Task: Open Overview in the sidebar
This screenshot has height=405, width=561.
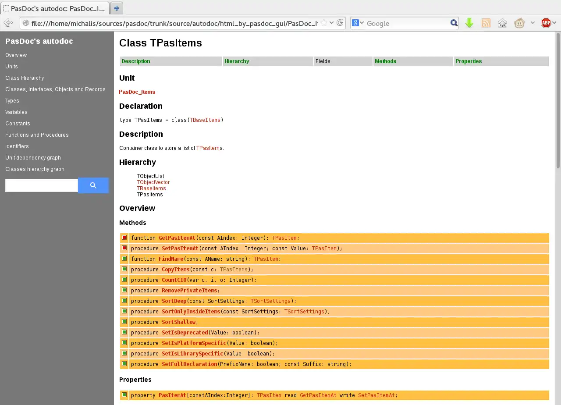Action: 16,55
